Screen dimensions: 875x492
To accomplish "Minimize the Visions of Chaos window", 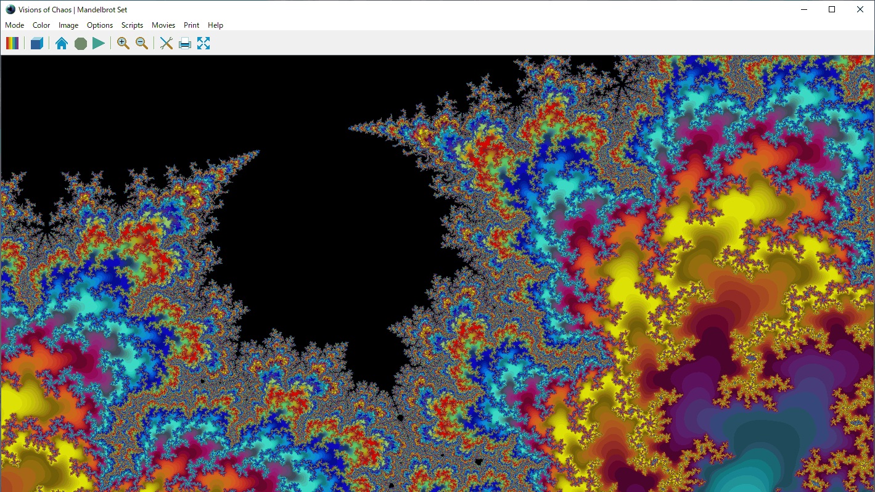I will click(804, 9).
